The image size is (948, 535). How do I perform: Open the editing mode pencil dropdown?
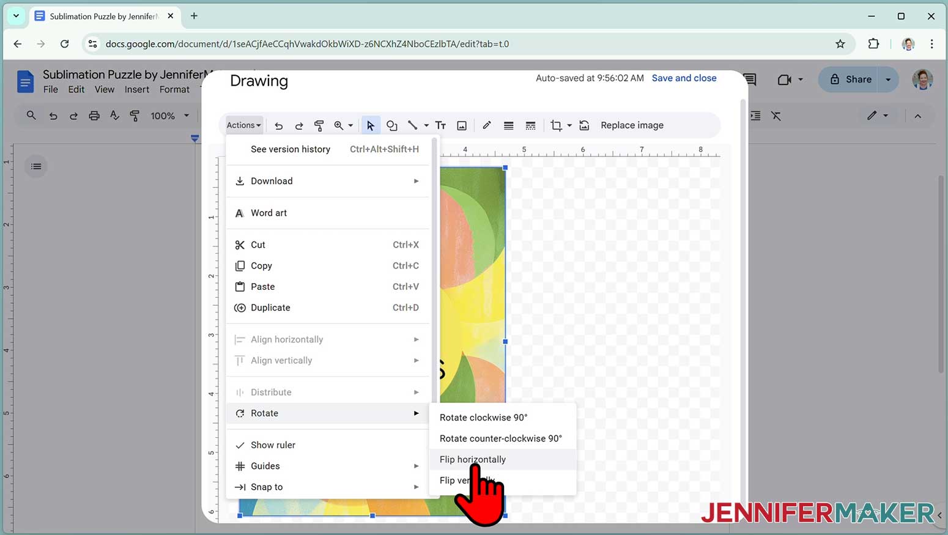coord(876,116)
